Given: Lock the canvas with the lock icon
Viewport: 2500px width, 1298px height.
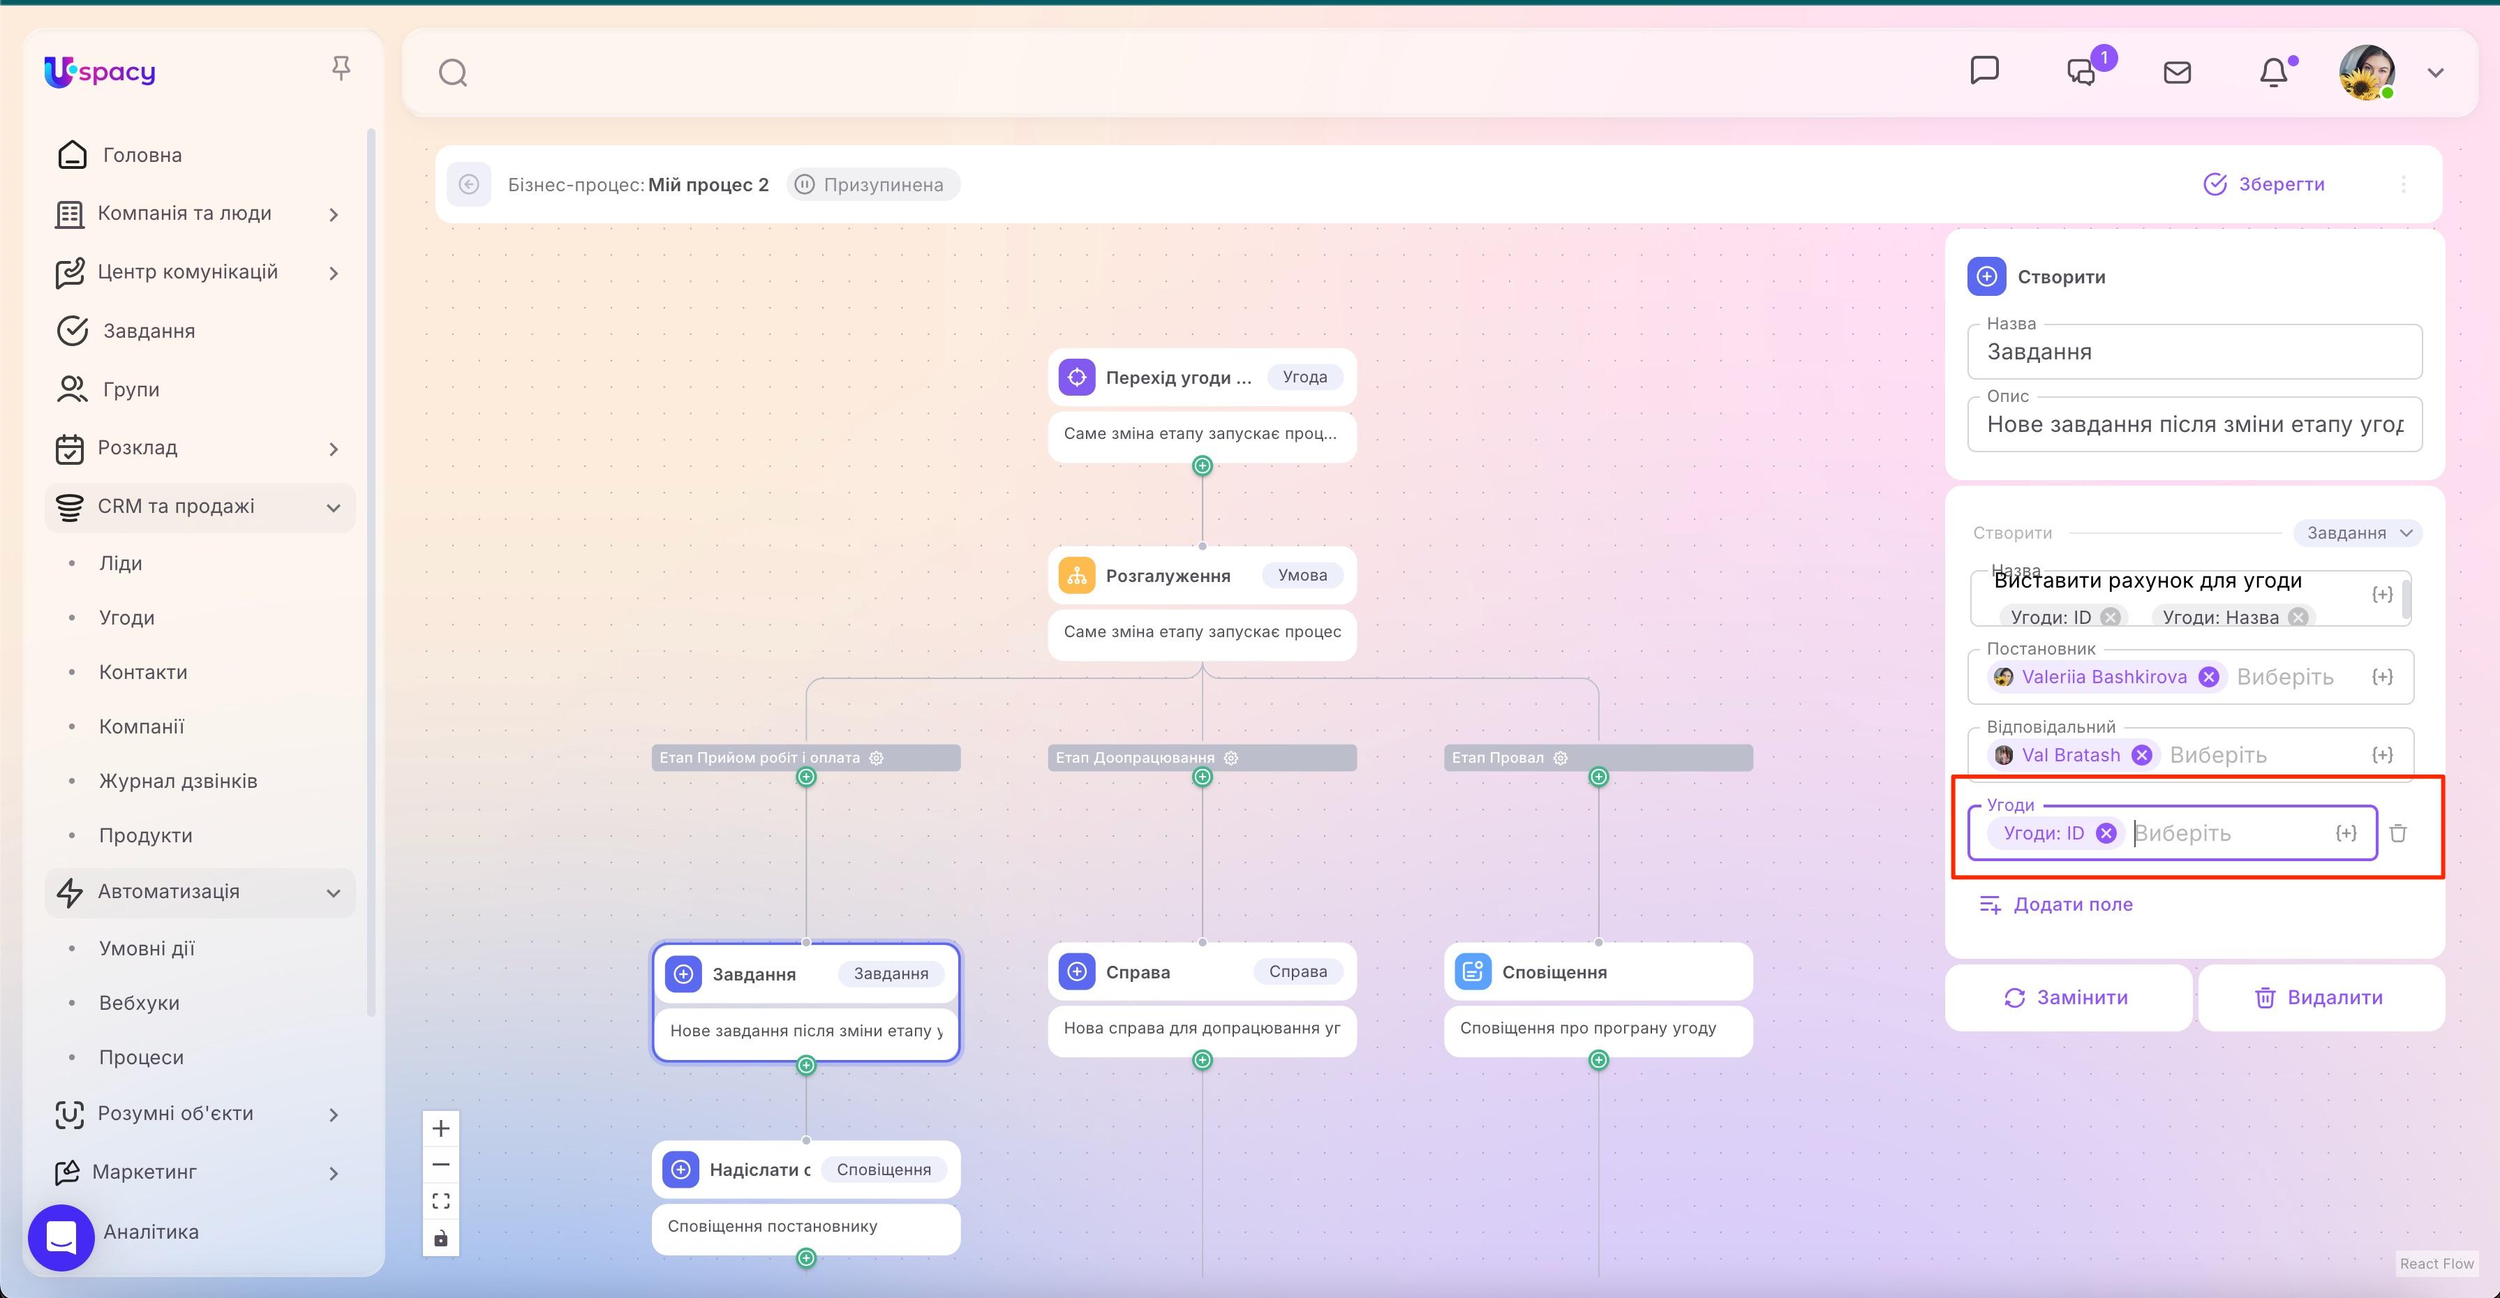Looking at the screenshot, I should (x=440, y=1238).
